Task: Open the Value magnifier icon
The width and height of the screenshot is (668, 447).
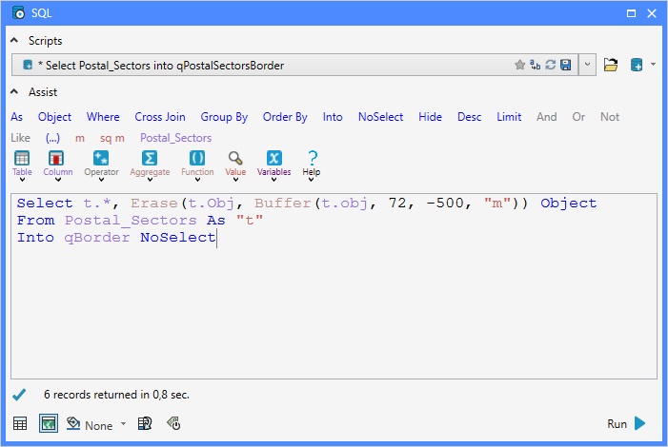Action: (x=235, y=158)
